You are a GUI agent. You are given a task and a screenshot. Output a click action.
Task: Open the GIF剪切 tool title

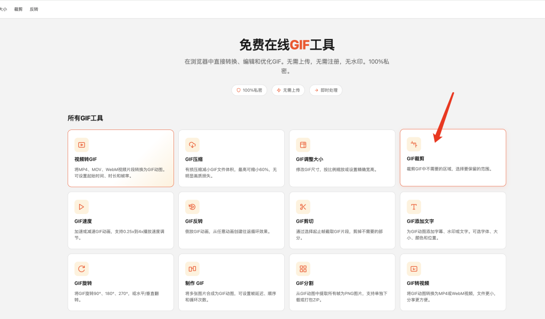point(305,221)
